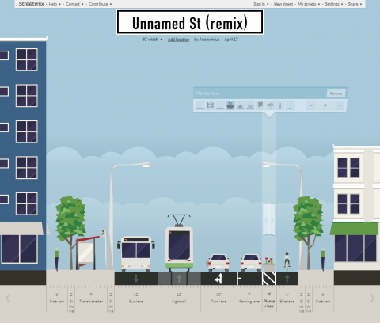Screen dimensions: 380x323
Task: Select the empty median divider variant
Action: (x=200, y=105)
